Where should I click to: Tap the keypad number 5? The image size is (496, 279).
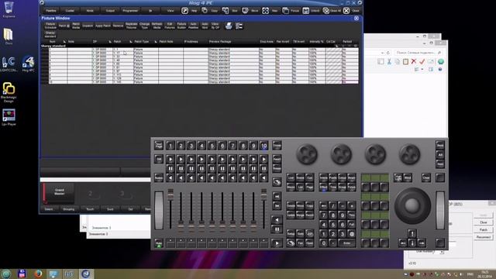pos(332,225)
